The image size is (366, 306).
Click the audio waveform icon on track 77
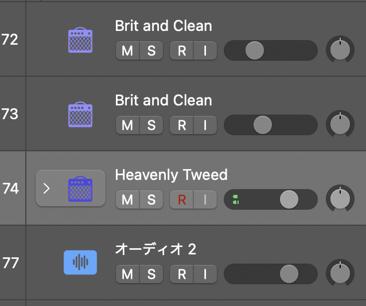click(x=80, y=263)
